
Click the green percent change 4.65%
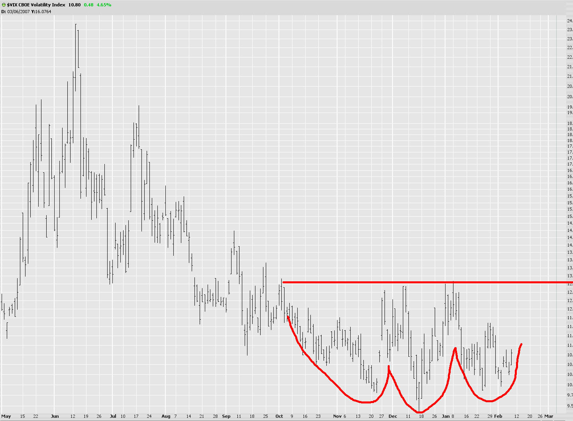[104, 5]
